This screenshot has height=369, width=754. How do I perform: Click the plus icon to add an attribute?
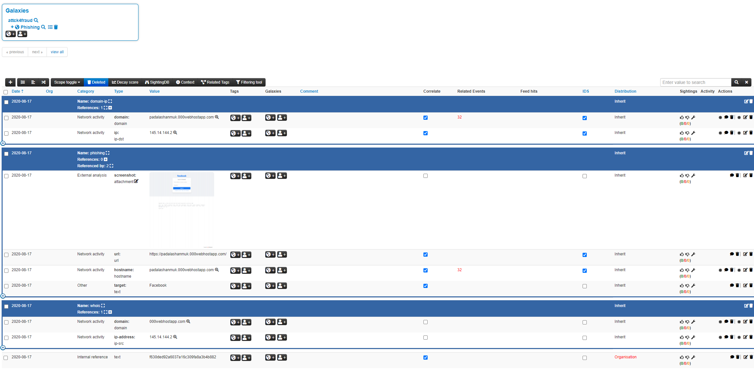tap(10, 82)
